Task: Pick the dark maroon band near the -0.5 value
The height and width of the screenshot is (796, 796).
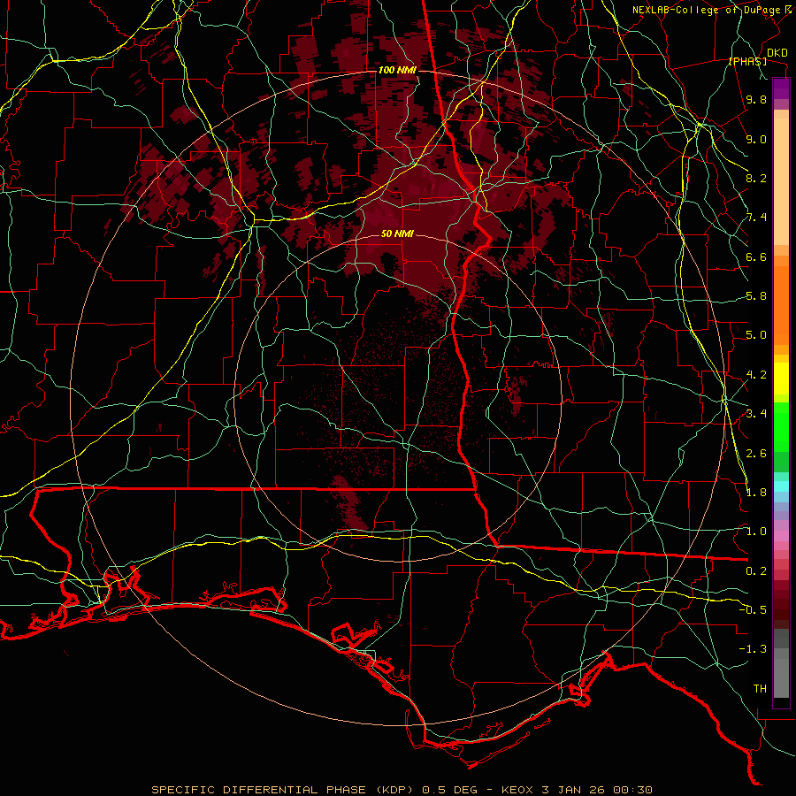Action: pos(781,608)
